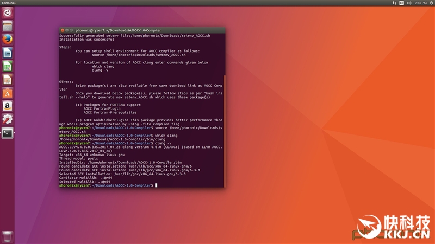Click the 'Others:' heading in terminal

(x=66, y=82)
